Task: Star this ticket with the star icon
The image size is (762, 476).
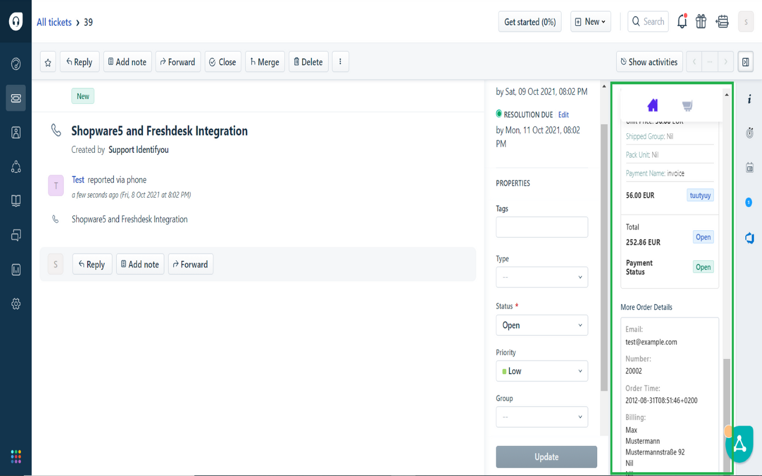Action: pos(48,62)
